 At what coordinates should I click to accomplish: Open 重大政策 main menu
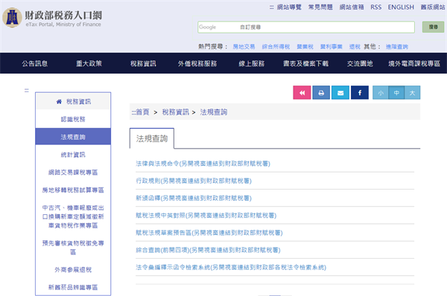tap(89, 63)
